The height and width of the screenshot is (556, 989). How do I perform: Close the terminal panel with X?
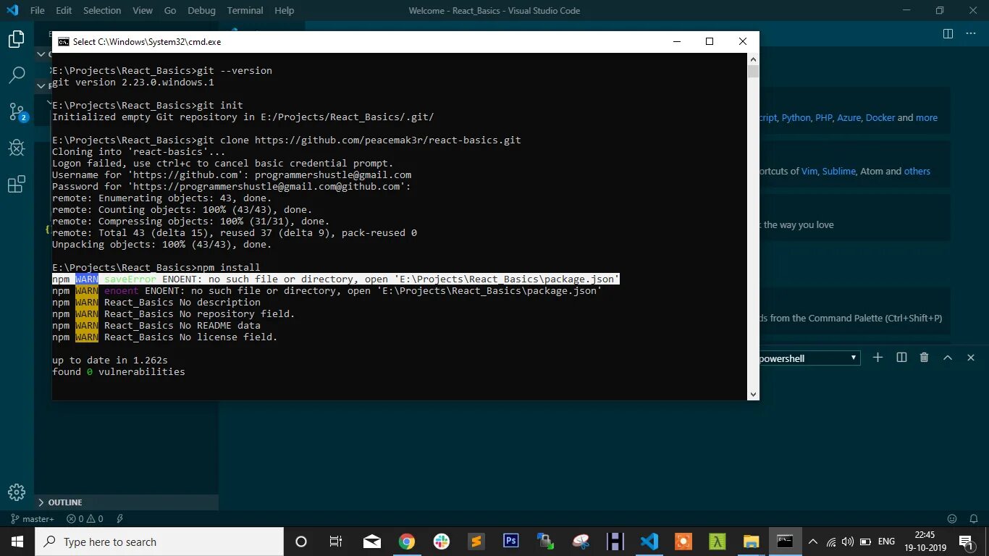969,358
